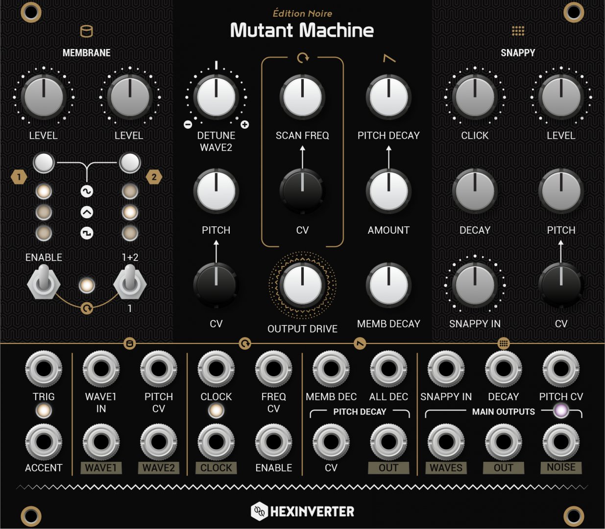
Task: Click the Hexinverter logo
Action: pyautogui.click(x=302, y=511)
